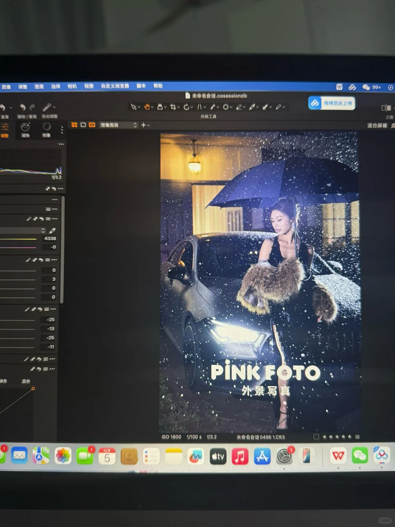Set the fifth star rating
This screenshot has height=527, width=395.
(349, 436)
